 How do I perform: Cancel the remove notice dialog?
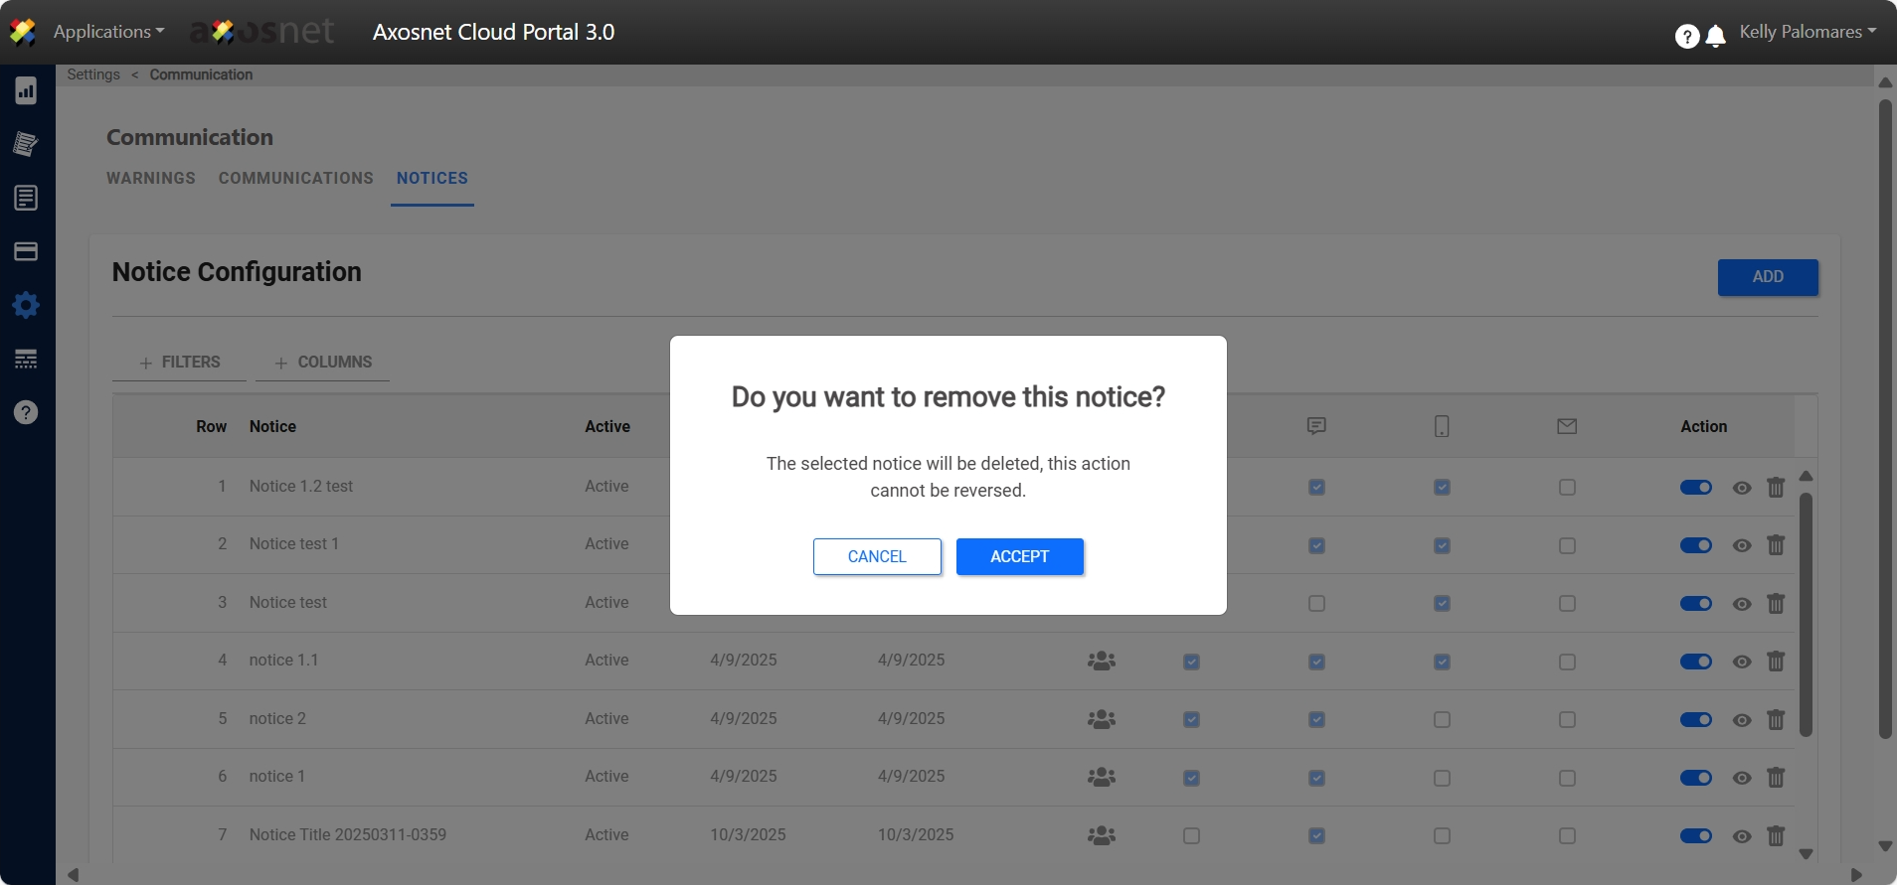tap(877, 557)
